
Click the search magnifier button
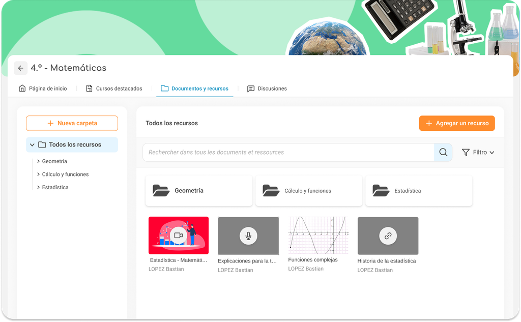(443, 152)
